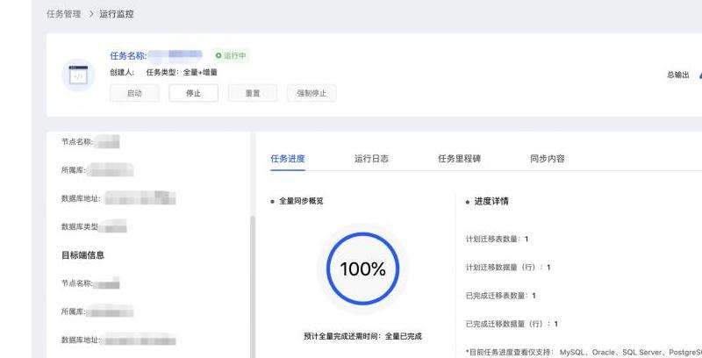Viewport: 702px width, 358px height.
Task: Click 运行监控 in the breadcrumb
Action: click(117, 14)
